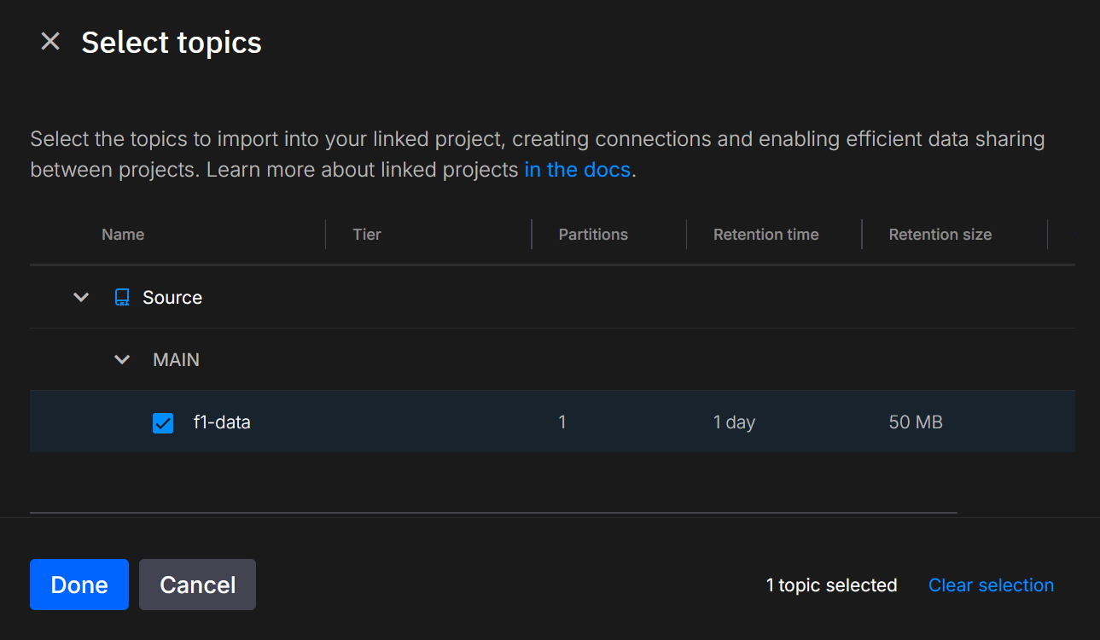Sort by the Partitions column header
Viewport: 1100px width, 640px height.
click(x=593, y=235)
